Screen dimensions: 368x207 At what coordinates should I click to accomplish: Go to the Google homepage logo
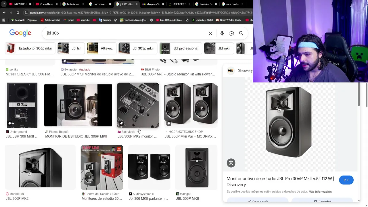(x=20, y=33)
